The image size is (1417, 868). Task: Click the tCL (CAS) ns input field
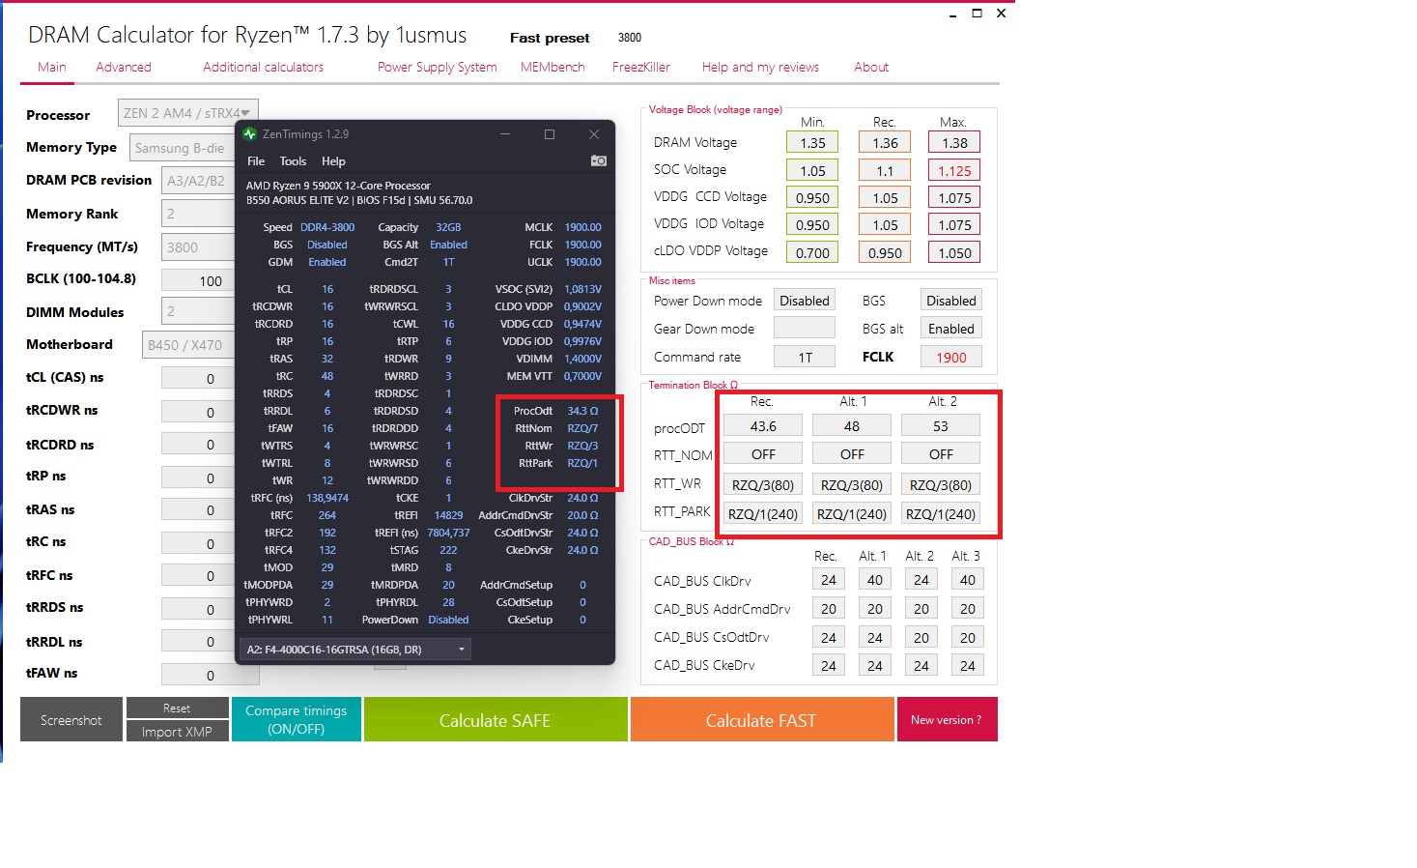(198, 379)
